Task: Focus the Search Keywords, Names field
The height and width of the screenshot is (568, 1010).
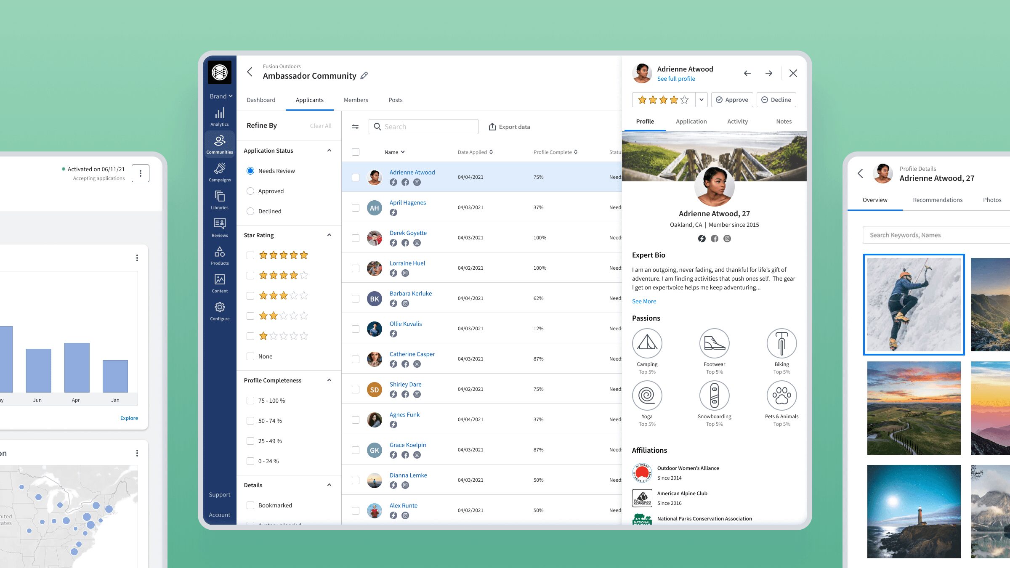Action: pos(936,235)
